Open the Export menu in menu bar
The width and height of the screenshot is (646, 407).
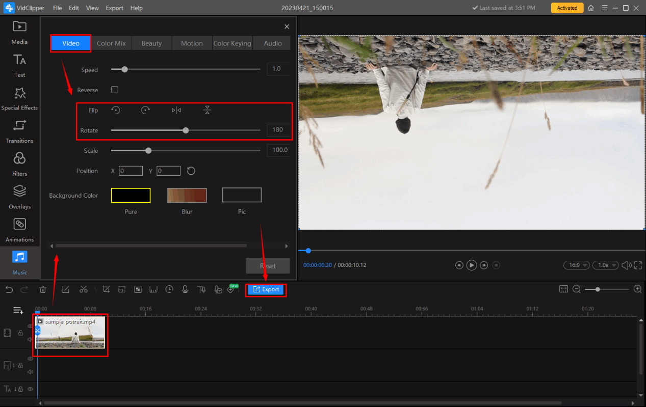(x=114, y=8)
